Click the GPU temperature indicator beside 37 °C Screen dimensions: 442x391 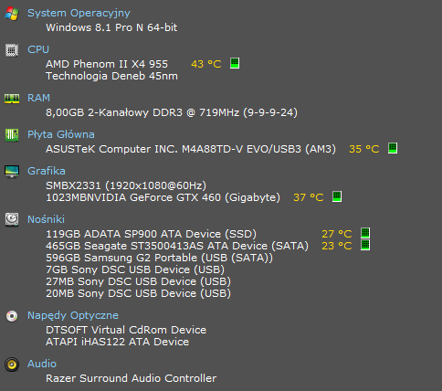point(337,196)
